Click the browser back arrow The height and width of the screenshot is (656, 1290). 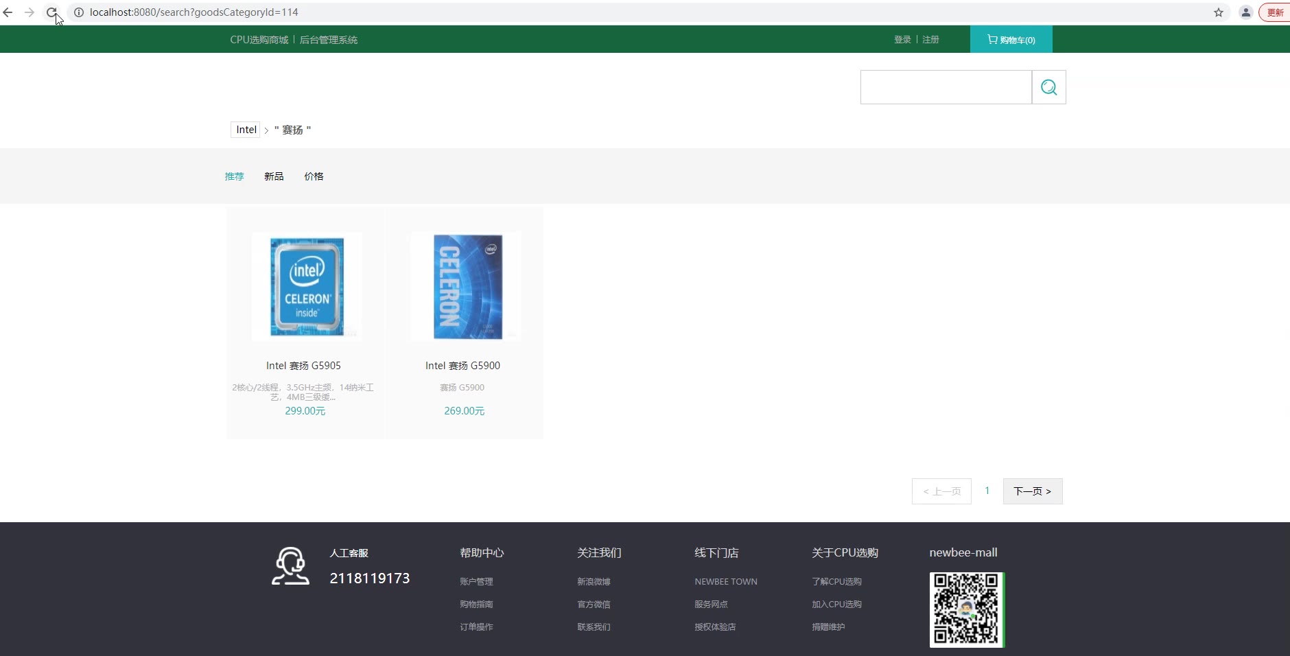[x=8, y=12]
